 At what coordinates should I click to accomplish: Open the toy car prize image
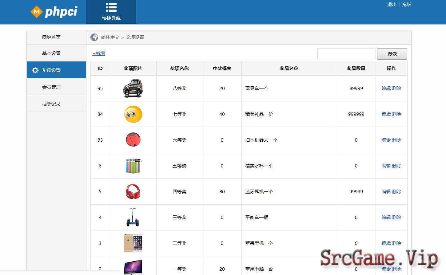133,88
